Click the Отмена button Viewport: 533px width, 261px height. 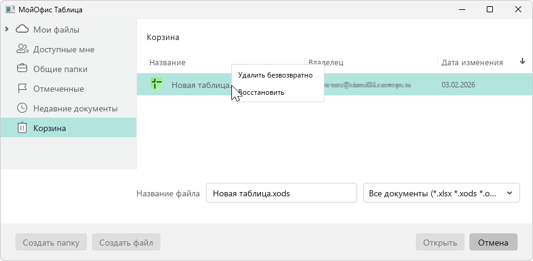[494, 242]
